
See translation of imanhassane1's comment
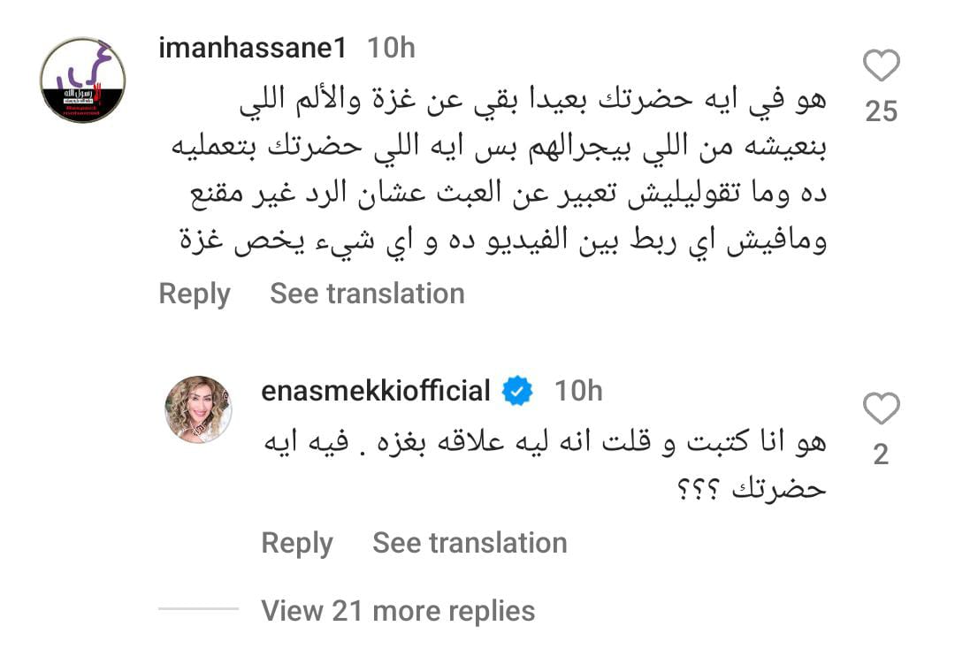pos(367,294)
